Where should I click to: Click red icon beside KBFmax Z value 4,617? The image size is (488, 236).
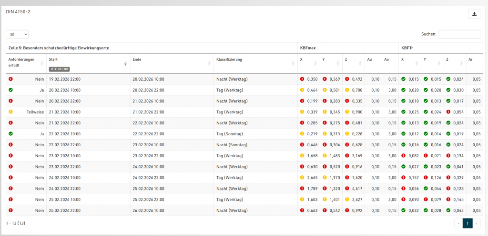click(346, 189)
